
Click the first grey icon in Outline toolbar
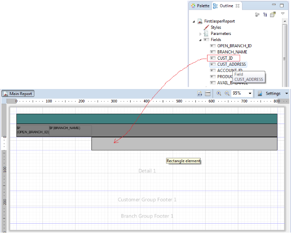[256, 14]
